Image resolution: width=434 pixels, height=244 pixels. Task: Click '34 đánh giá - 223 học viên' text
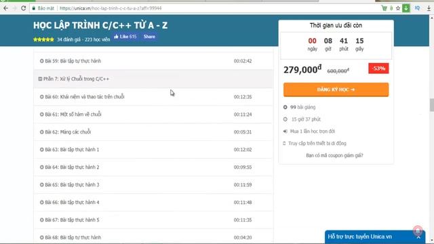pos(83,39)
